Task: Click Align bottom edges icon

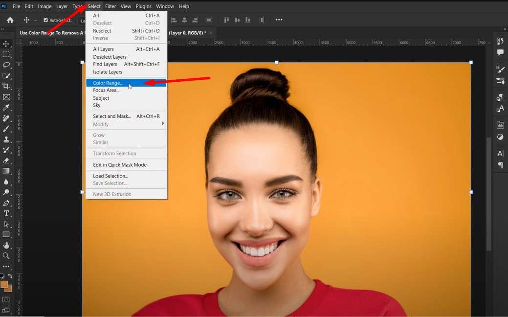Action: pyautogui.click(x=247, y=20)
